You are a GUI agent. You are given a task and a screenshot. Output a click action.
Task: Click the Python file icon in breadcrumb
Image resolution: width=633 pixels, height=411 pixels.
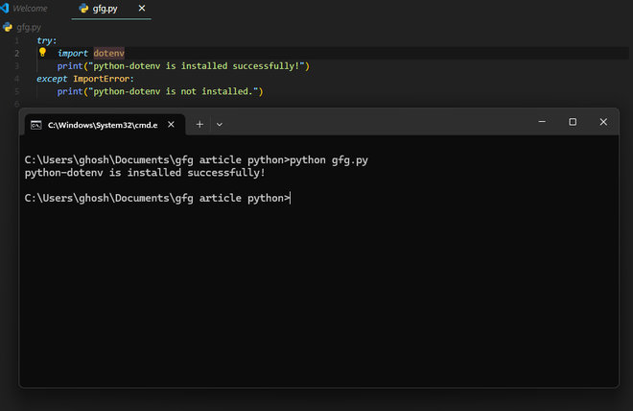[x=8, y=27]
